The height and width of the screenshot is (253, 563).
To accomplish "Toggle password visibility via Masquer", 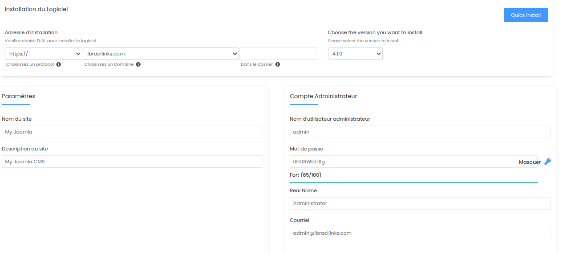I will click(530, 162).
